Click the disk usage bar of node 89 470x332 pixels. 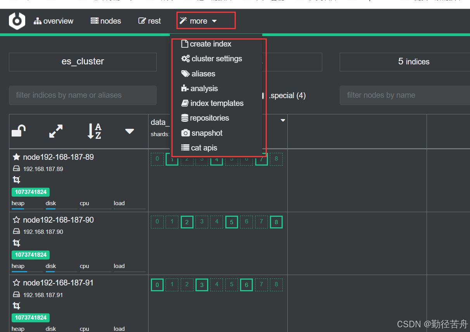tap(62, 209)
